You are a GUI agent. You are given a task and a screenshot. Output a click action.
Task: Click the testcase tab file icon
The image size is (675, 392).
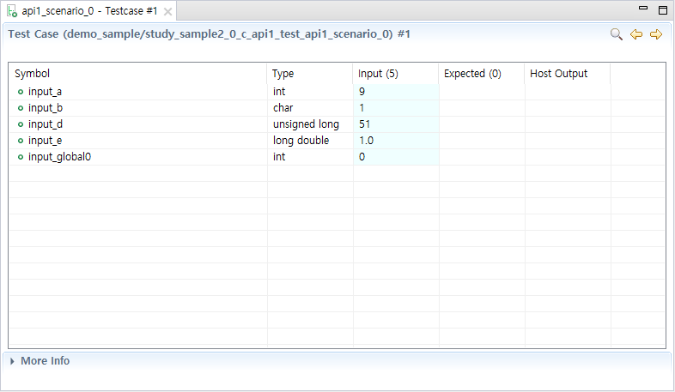click(12, 11)
